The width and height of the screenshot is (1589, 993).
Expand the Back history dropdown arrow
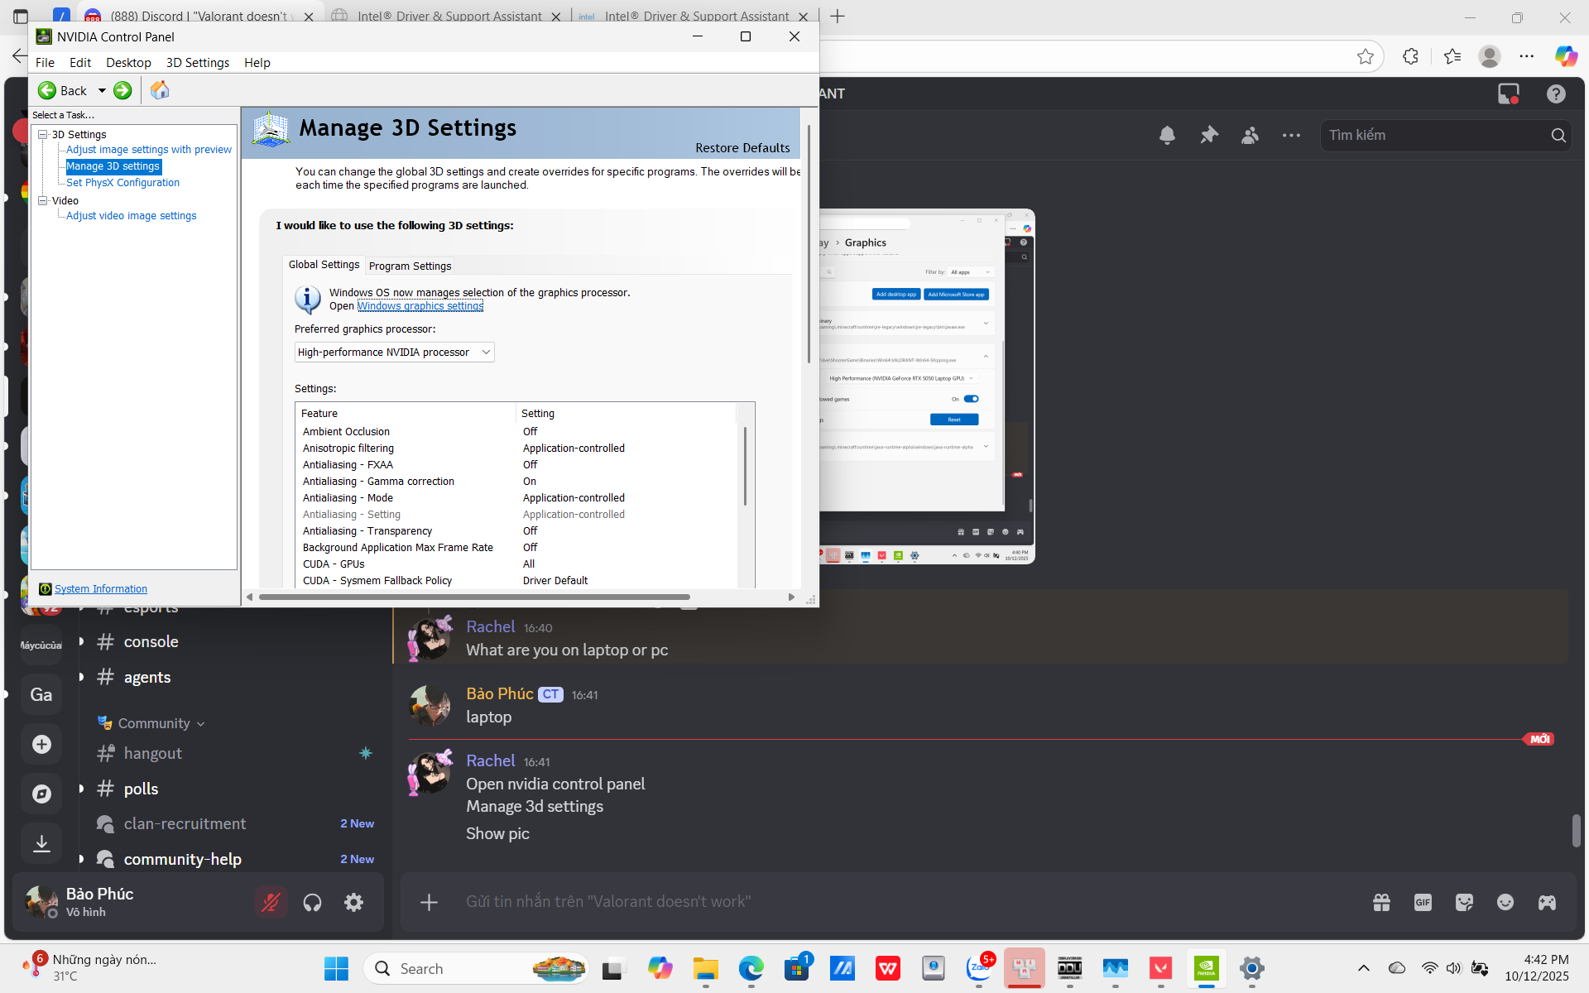point(102,90)
